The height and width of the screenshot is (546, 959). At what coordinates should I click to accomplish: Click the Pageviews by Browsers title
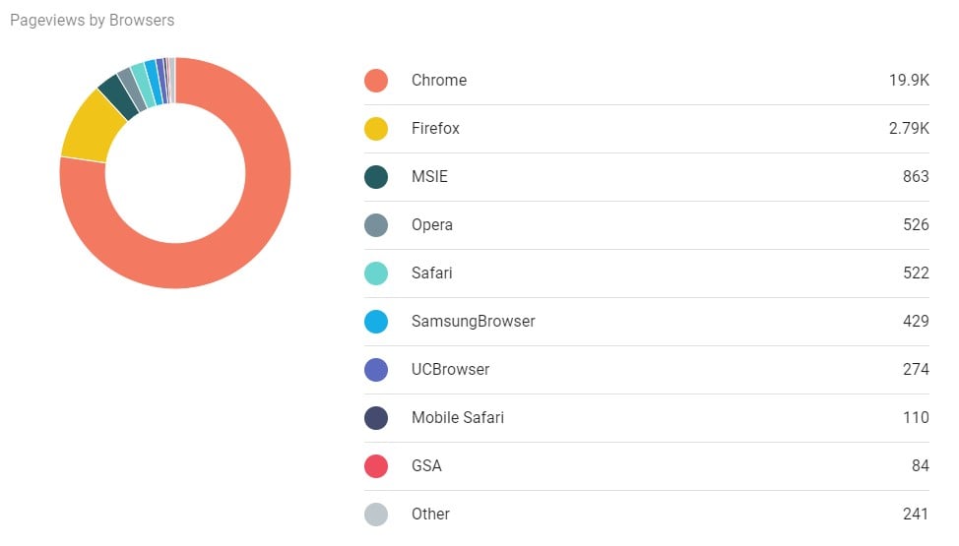point(93,20)
